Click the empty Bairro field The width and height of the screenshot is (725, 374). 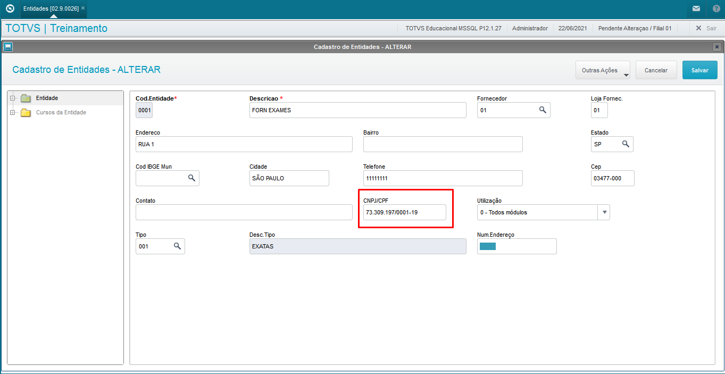(443, 144)
